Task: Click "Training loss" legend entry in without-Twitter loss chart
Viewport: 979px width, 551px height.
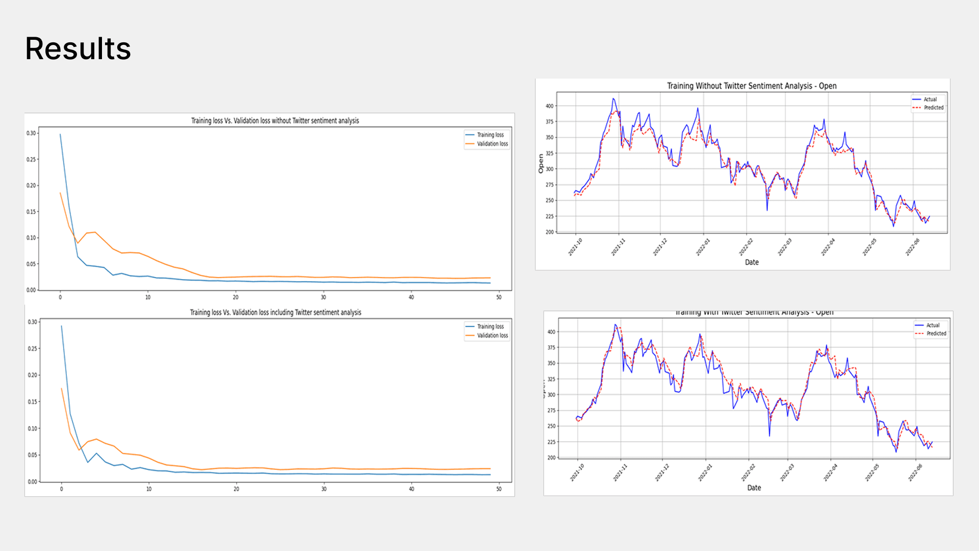Action: pyautogui.click(x=490, y=135)
